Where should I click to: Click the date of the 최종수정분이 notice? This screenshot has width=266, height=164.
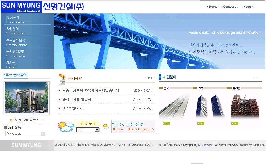point(142,91)
